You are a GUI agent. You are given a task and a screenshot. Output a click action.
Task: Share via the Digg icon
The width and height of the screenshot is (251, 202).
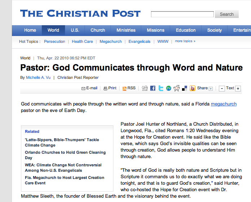[x=145, y=88]
